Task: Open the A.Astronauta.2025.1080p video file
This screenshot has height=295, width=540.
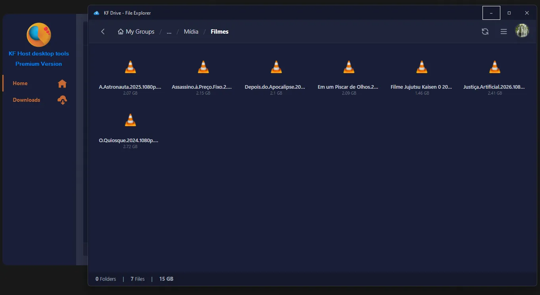Action: coord(130,67)
